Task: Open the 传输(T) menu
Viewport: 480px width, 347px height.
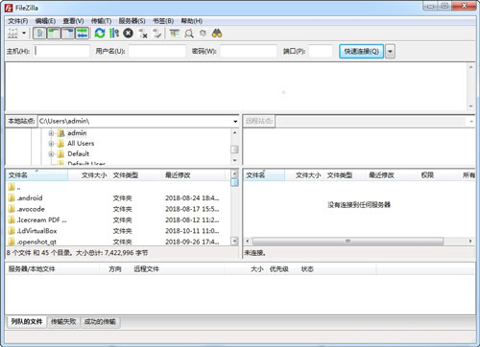Action: tap(101, 21)
